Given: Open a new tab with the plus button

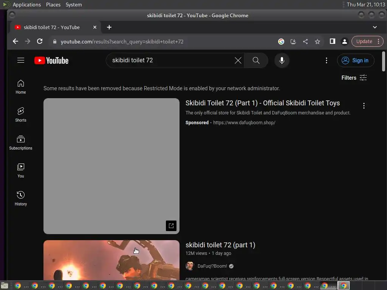Looking at the screenshot, I should point(109,27).
